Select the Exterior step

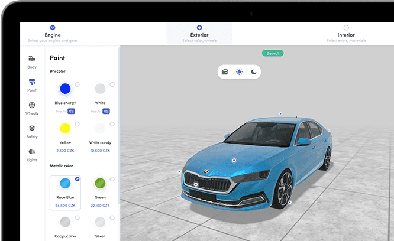pos(199,34)
